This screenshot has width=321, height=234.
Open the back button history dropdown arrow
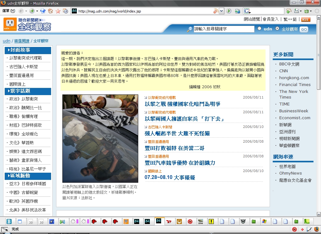(x=26, y=11)
